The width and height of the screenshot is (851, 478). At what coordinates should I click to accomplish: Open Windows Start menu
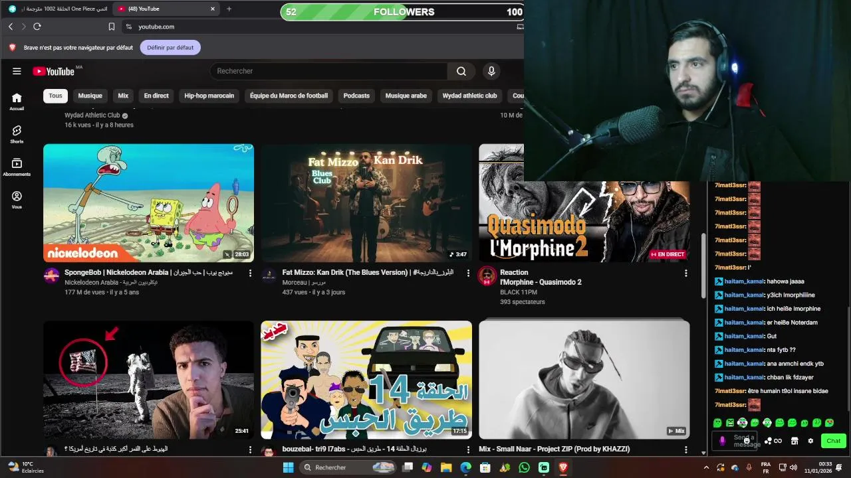click(288, 467)
